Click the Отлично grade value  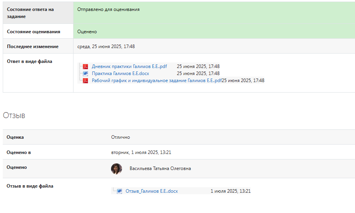120,137
